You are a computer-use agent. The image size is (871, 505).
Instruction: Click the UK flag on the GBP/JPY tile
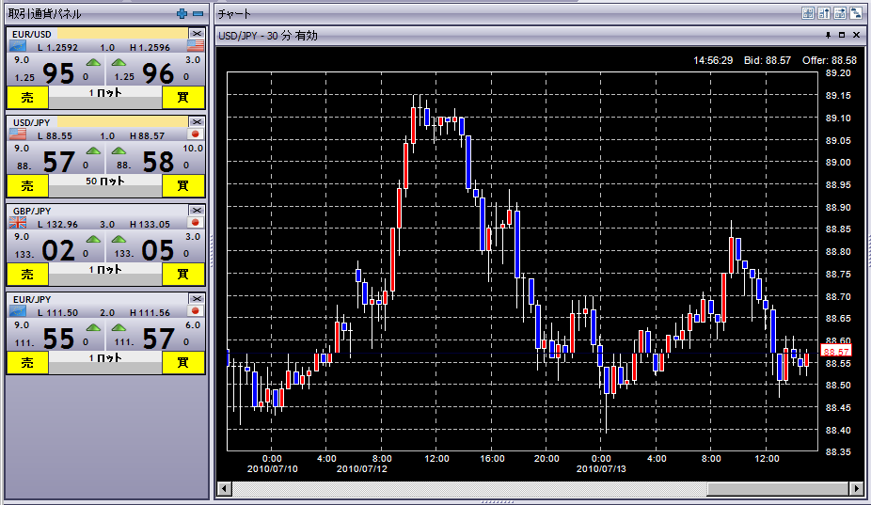pos(18,223)
